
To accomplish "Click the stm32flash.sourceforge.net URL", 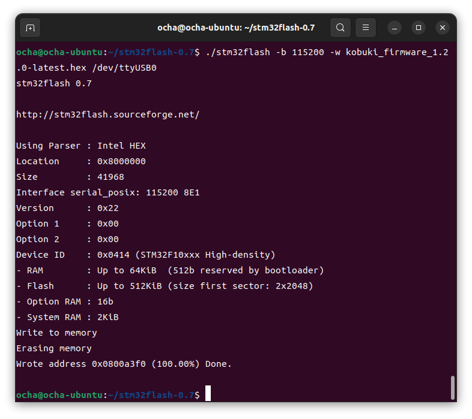I will [x=107, y=114].
